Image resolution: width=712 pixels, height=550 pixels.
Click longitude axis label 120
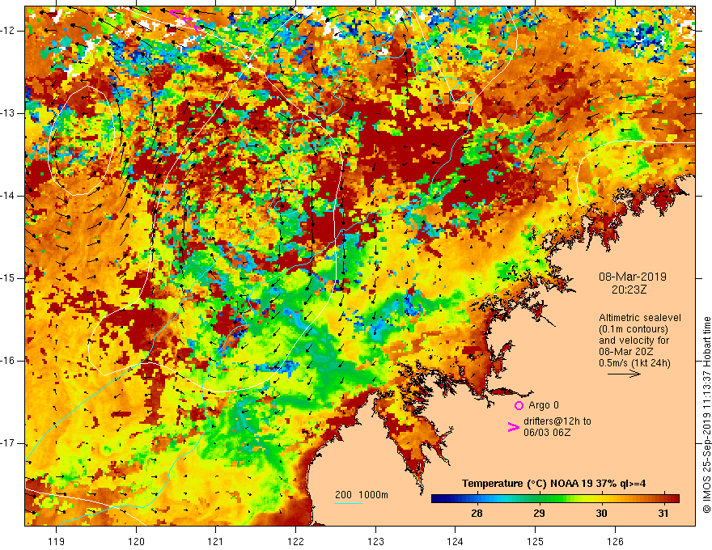(x=136, y=541)
